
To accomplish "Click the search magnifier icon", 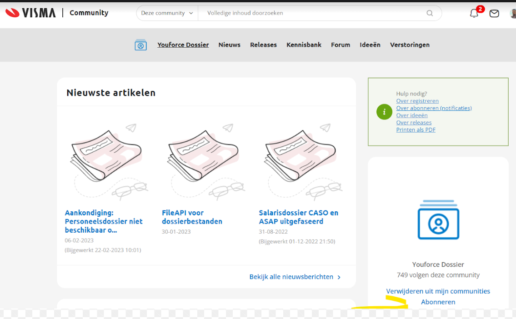I will (x=429, y=13).
